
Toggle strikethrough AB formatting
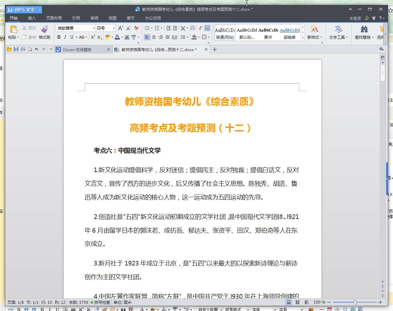[x=82, y=37]
